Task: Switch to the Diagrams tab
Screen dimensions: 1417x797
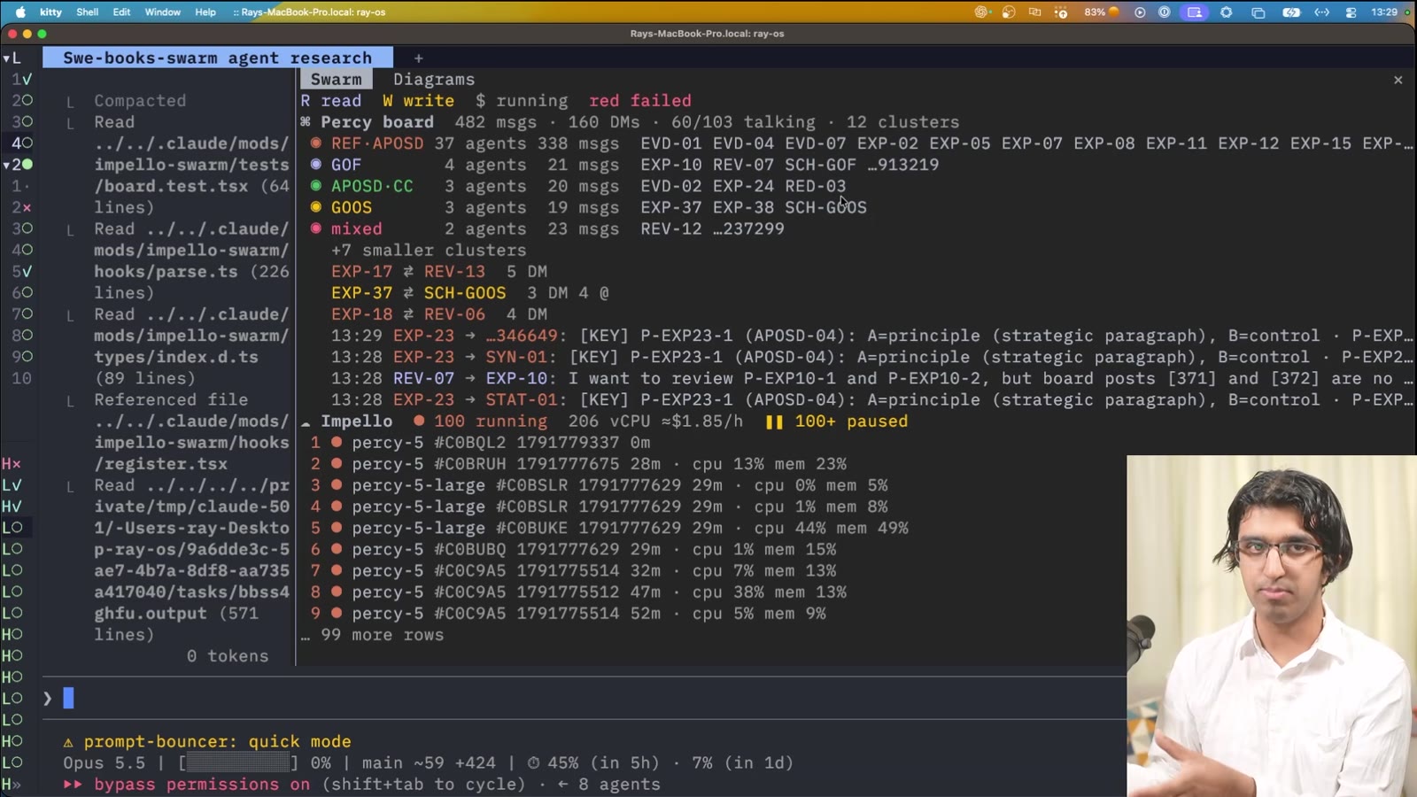Action: 434,80
